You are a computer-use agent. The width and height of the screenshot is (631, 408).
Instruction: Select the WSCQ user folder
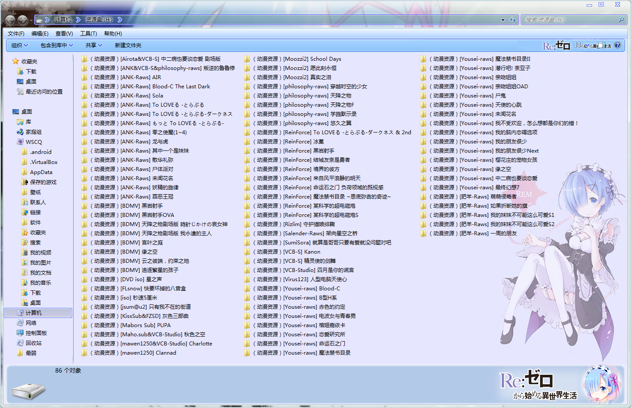click(x=30, y=142)
